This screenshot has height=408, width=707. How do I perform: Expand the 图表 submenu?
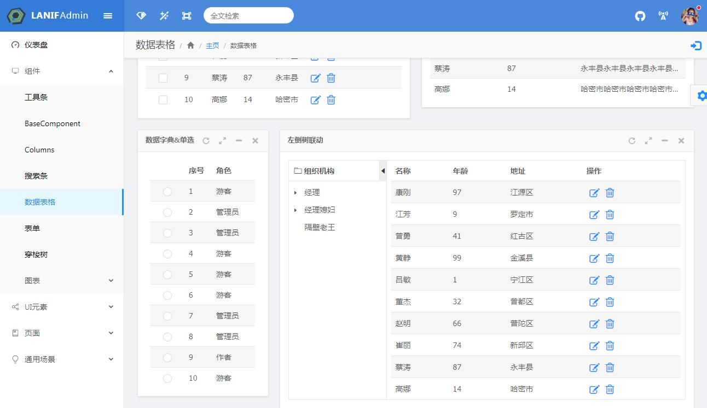tap(111, 281)
